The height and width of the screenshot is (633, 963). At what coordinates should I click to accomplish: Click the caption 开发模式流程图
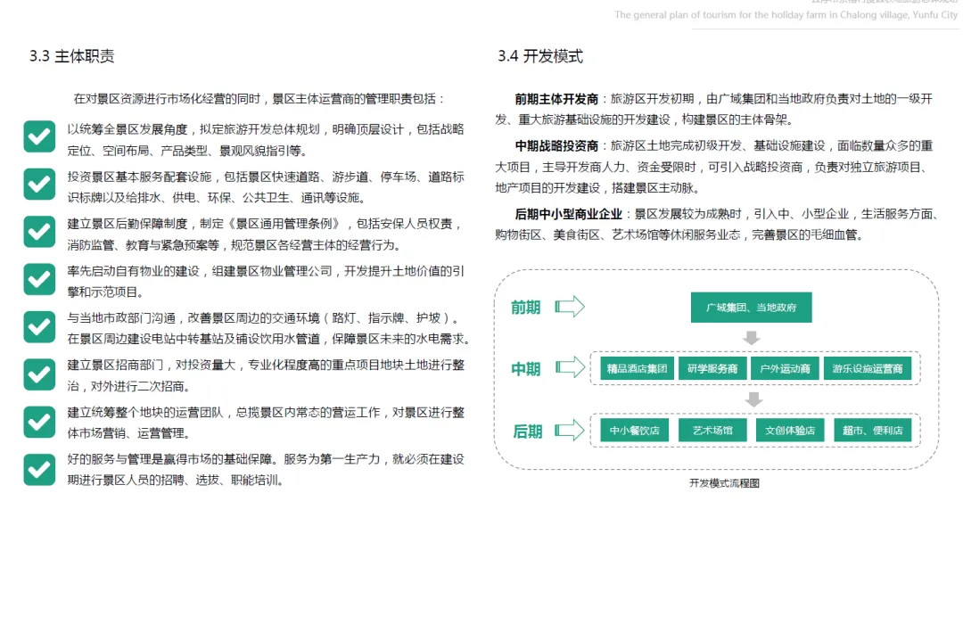pyautogui.click(x=724, y=483)
